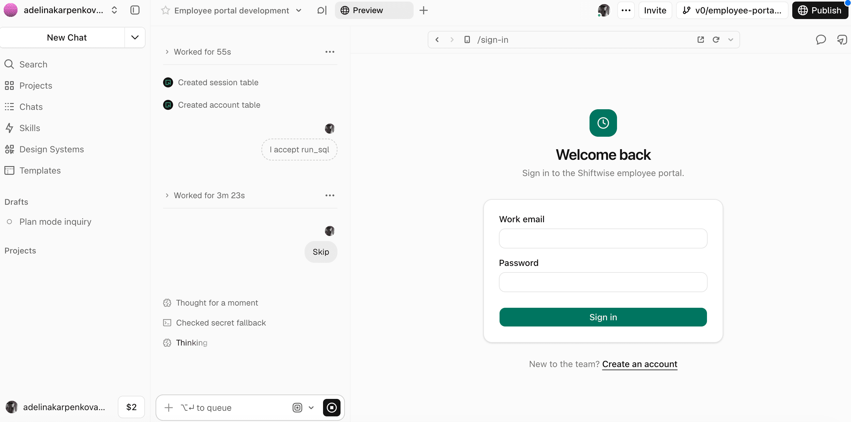Click the Work email input field
The image size is (851, 422).
(x=603, y=238)
